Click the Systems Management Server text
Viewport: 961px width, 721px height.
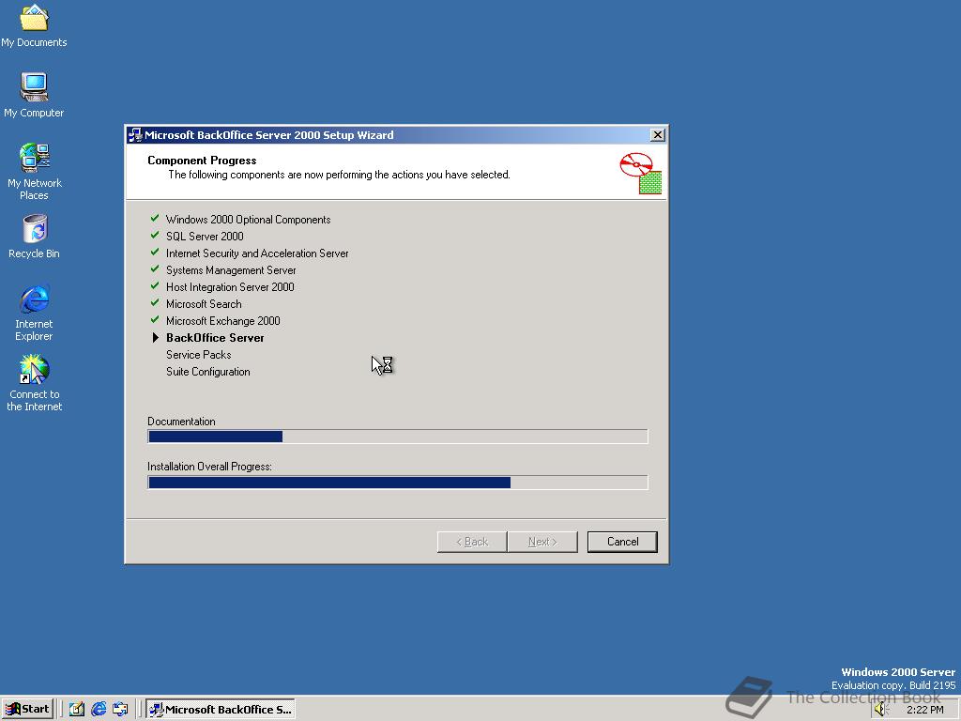tap(231, 269)
